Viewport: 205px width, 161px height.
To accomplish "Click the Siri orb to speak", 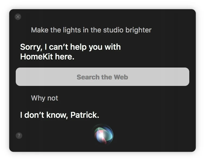I will pyautogui.click(x=103, y=135).
